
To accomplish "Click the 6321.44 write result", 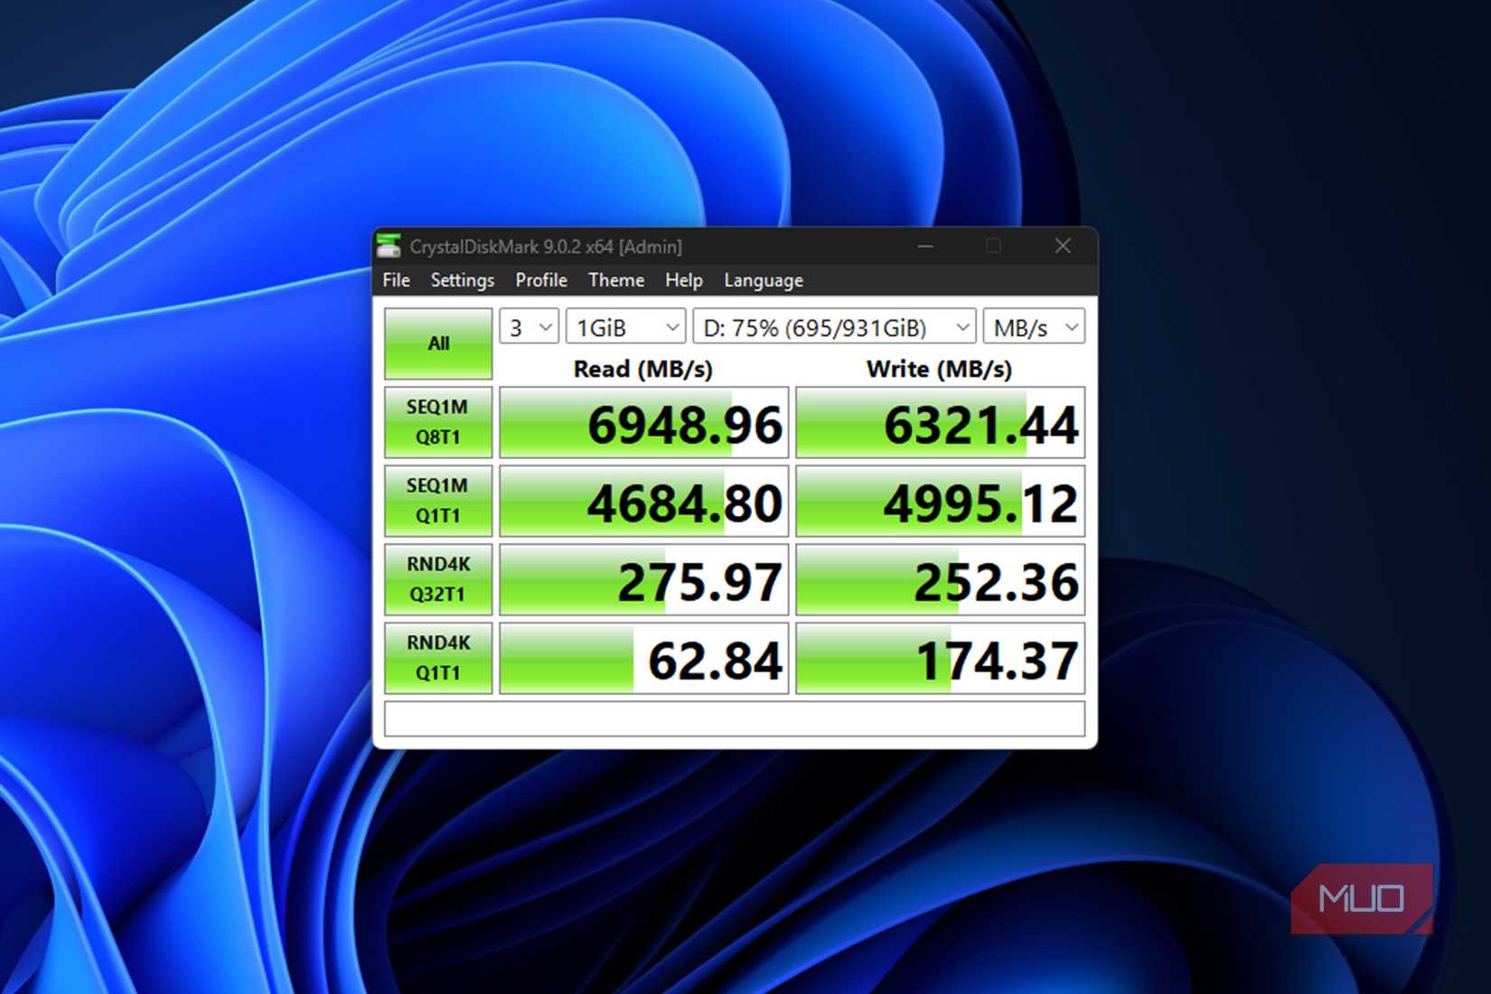I will pos(941,423).
